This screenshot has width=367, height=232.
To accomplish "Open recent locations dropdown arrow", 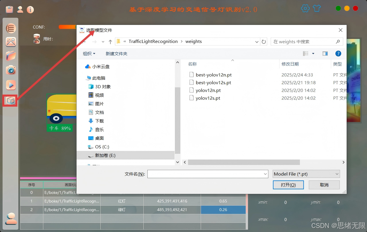I will [x=103, y=42].
